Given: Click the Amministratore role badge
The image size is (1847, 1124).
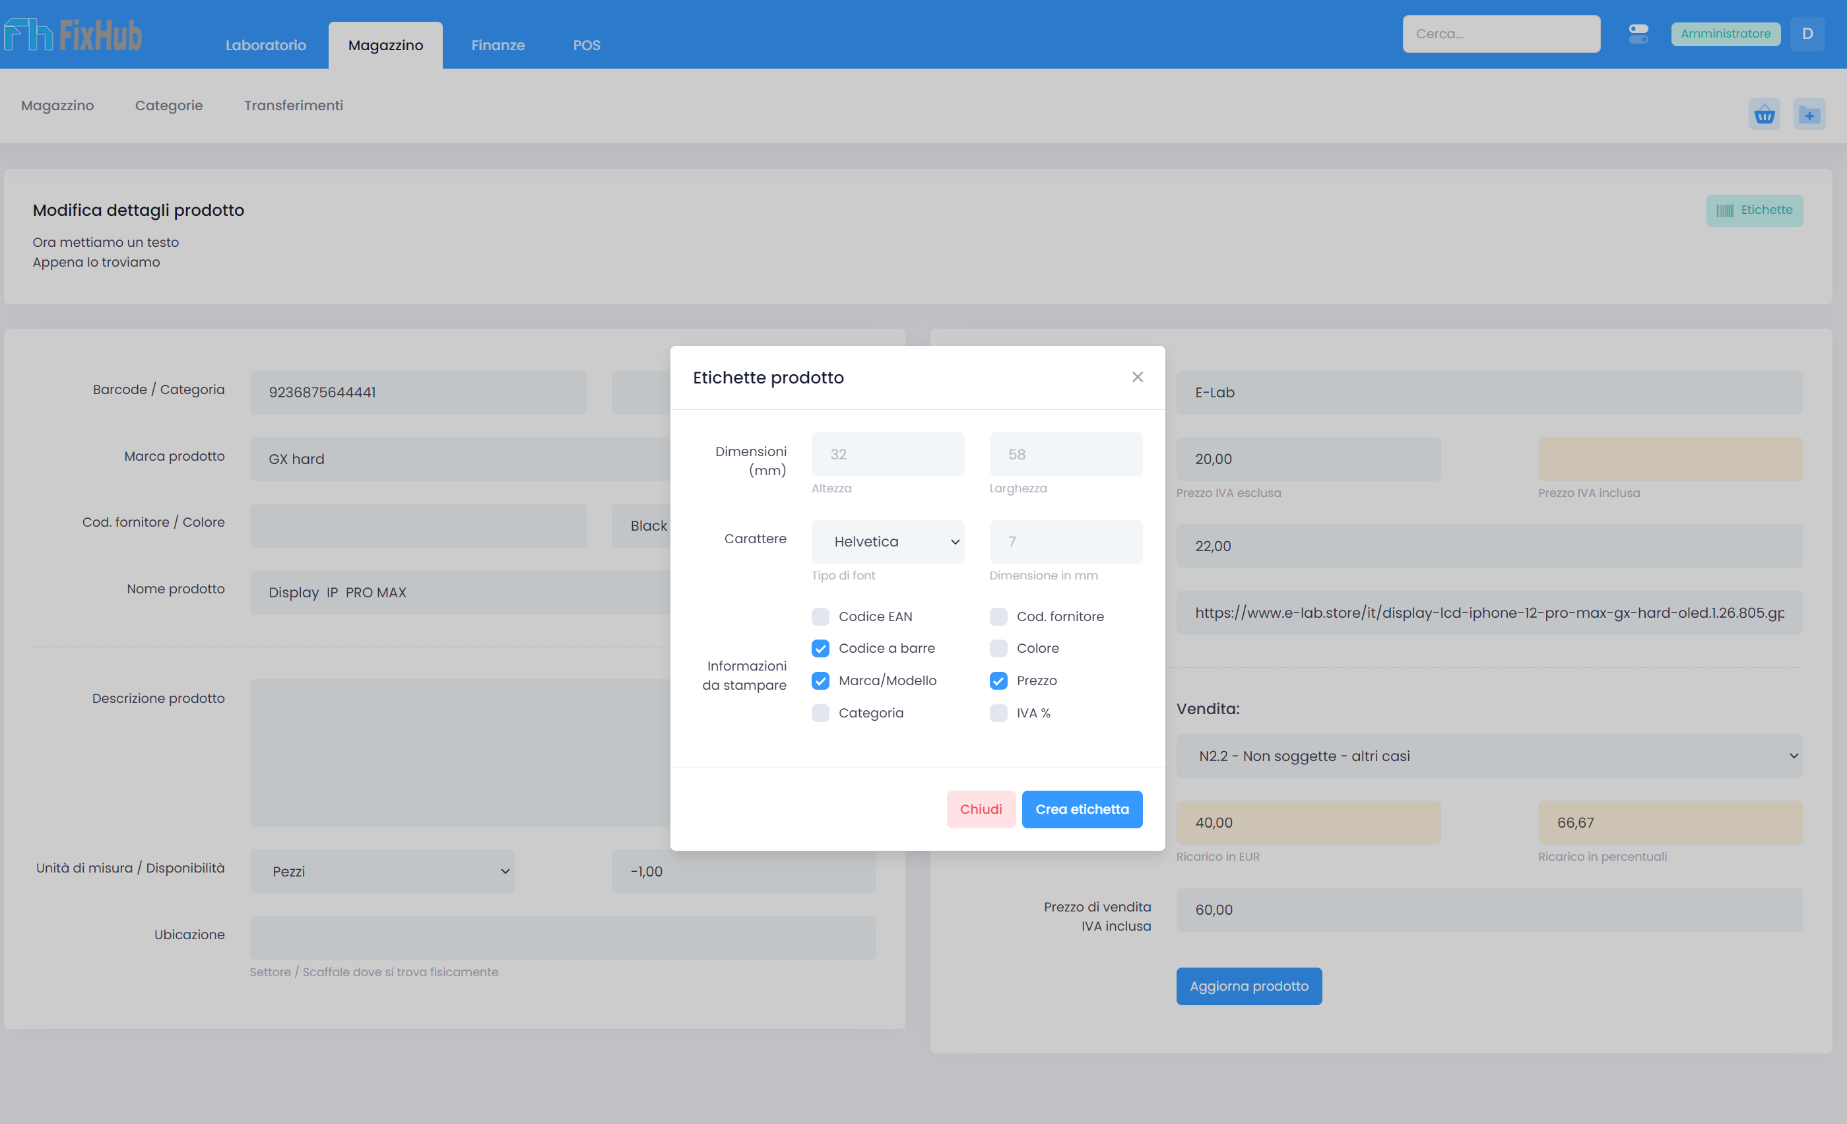Looking at the screenshot, I should click(x=1725, y=34).
